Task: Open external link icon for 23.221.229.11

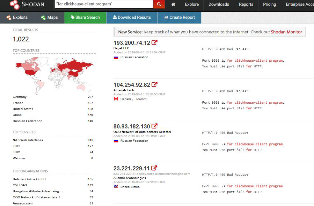Action: coord(154,168)
